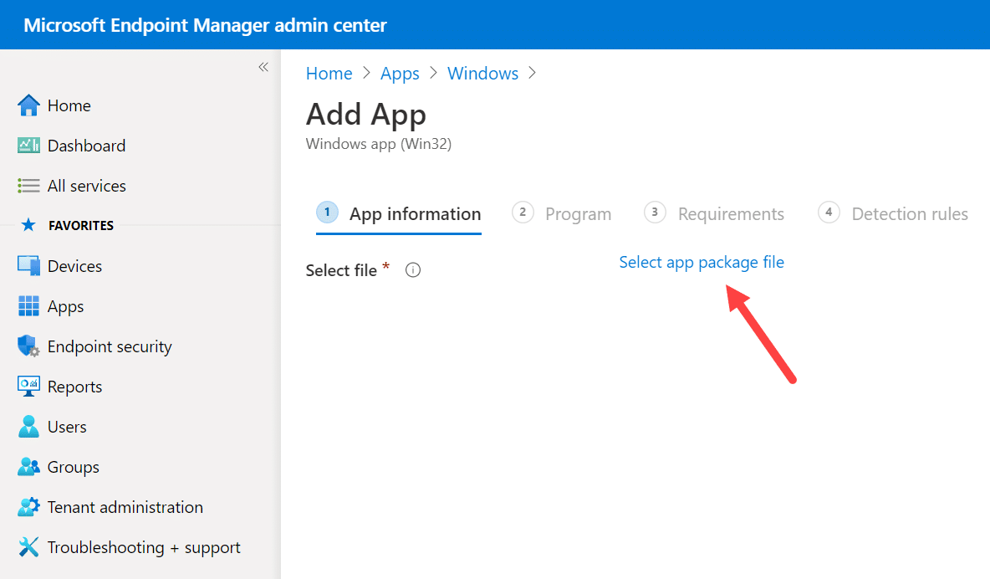Select the Home icon in sidebar
The image size is (990, 579).
pos(28,105)
